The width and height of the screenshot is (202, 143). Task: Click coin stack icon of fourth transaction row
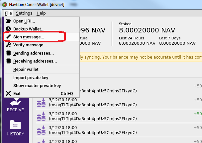tap(41, 130)
